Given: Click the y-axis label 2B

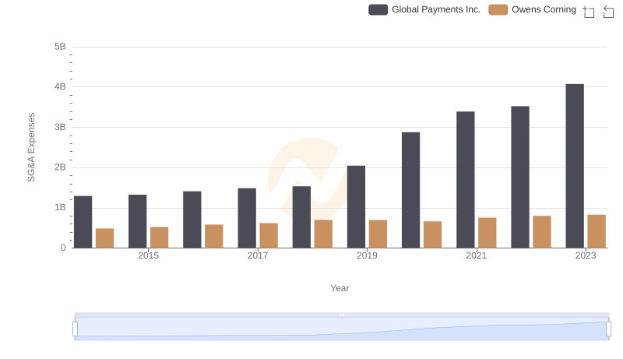Looking at the screenshot, I should tap(60, 167).
